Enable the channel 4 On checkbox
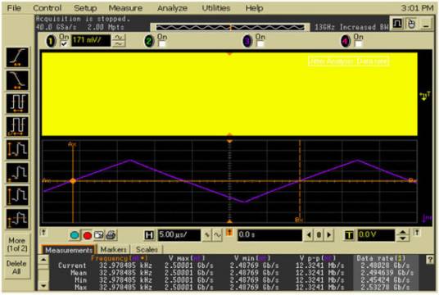 (x=359, y=44)
